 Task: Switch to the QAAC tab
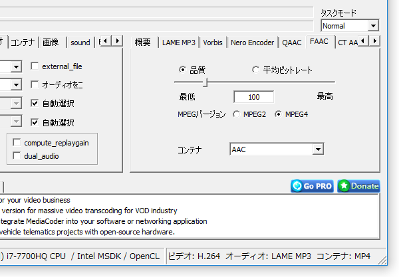click(292, 43)
